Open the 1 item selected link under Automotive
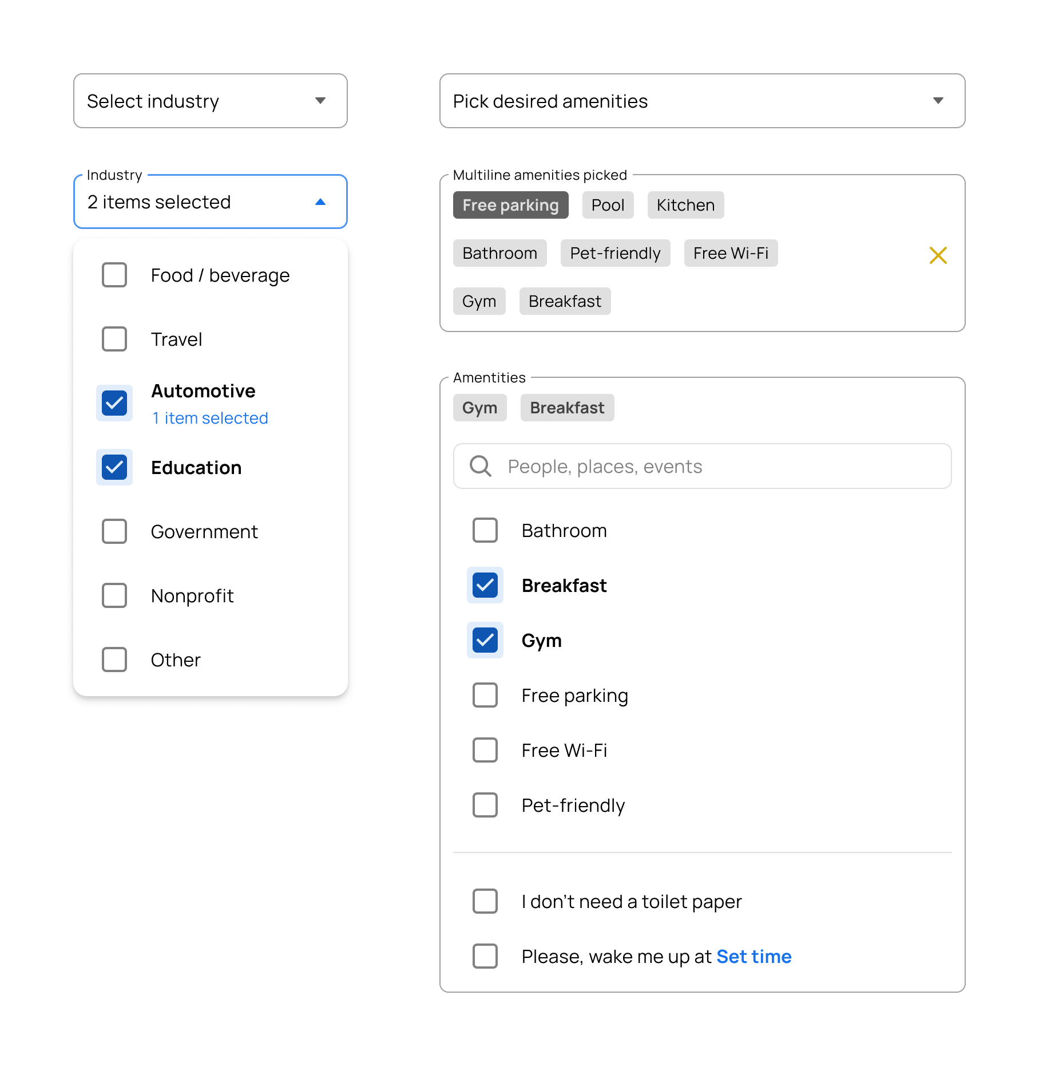1039x1066 pixels. (x=210, y=418)
